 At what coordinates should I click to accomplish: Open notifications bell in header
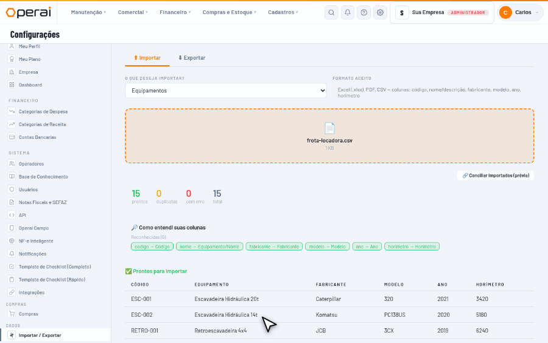click(348, 12)
